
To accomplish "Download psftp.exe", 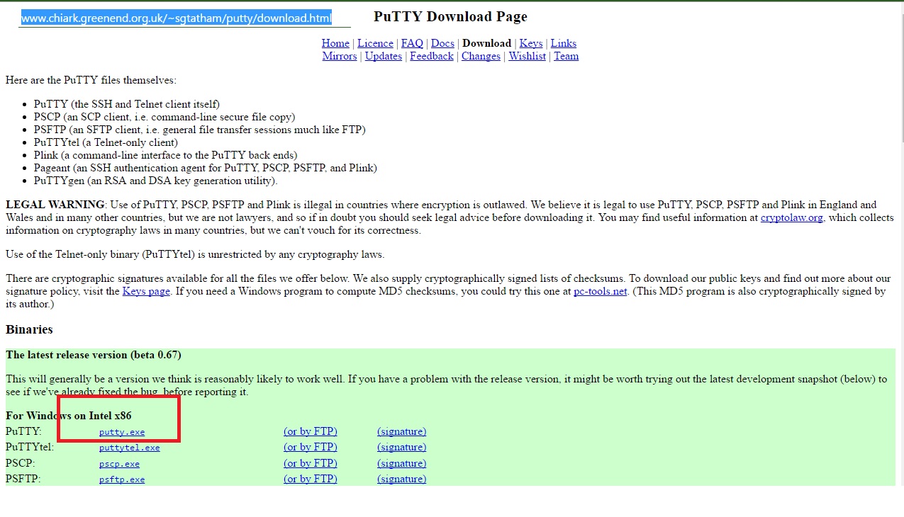I will click(x=122, y=479).
